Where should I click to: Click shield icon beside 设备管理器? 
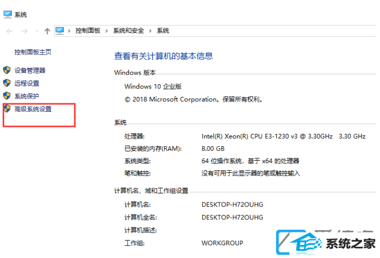(7, 70)
